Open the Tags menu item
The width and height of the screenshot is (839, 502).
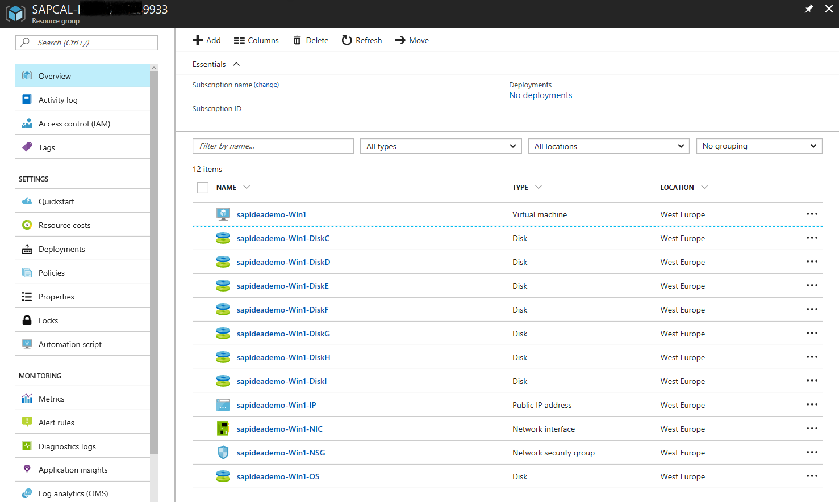click(82, 147)
